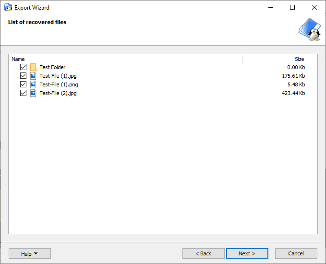
Task: Uncheck the Test Folder checkbox
Action: 23,67
